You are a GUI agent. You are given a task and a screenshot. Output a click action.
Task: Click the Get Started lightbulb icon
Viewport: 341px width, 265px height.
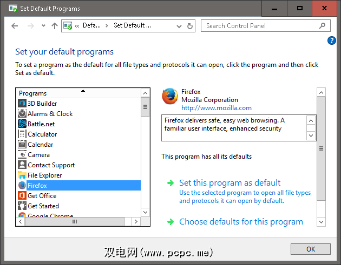tap(22, 206)
